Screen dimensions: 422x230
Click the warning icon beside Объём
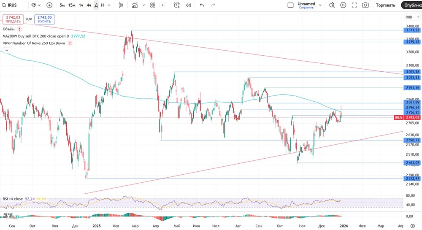20,29
